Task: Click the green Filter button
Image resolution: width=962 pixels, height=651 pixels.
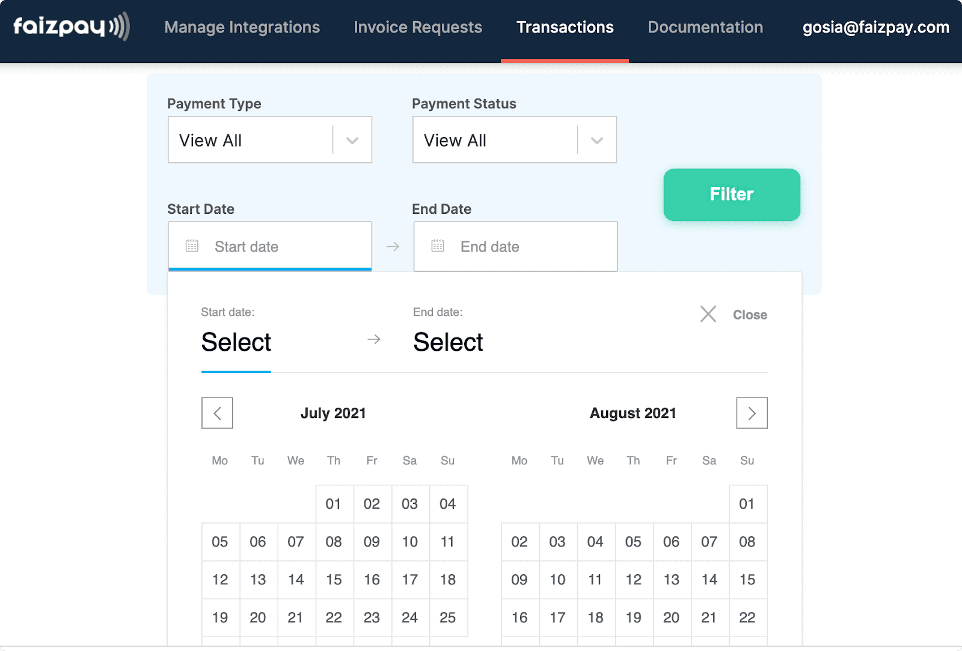Action: [732, 195]
